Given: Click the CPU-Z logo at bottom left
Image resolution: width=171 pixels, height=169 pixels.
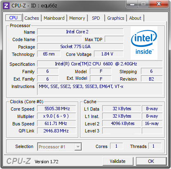Looking at the screenshot, I should click(19, 161).
